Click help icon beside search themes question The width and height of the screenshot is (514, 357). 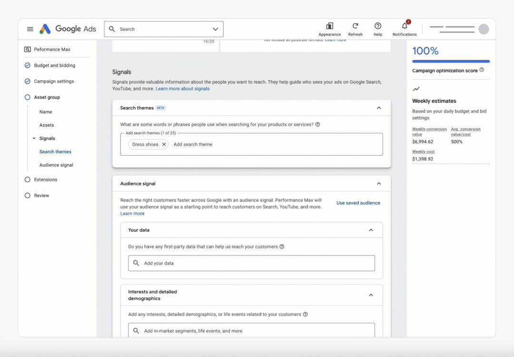click(x=317, y=125)
